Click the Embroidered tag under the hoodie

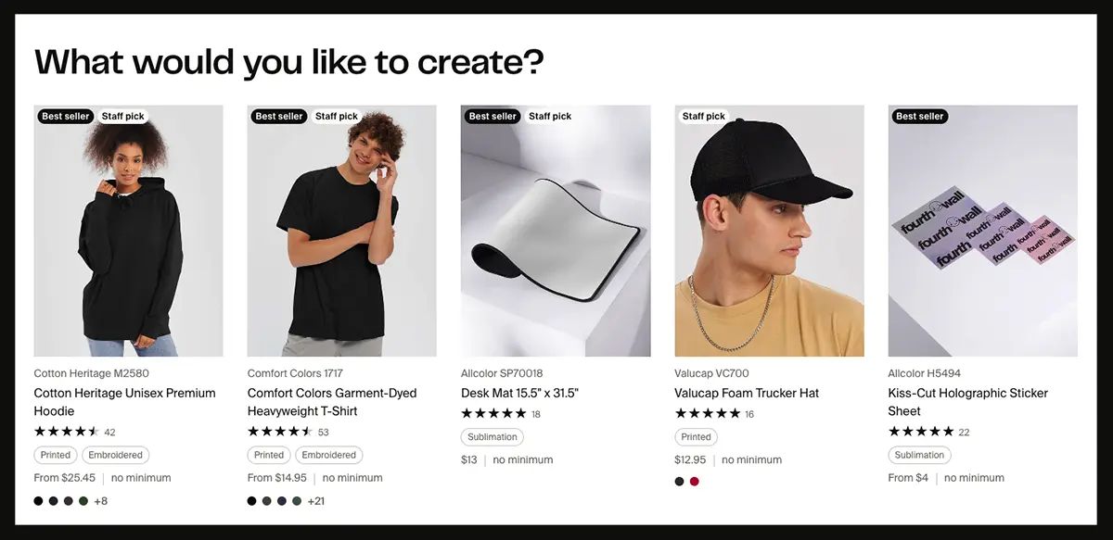[x=116, y=455]
